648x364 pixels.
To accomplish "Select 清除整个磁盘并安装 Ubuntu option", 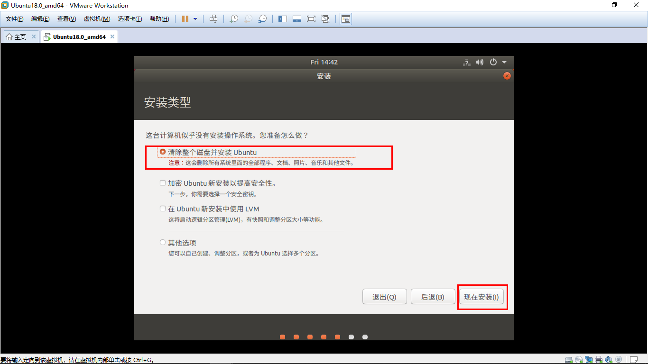I will pyautogui.click(x=163, y=152).
